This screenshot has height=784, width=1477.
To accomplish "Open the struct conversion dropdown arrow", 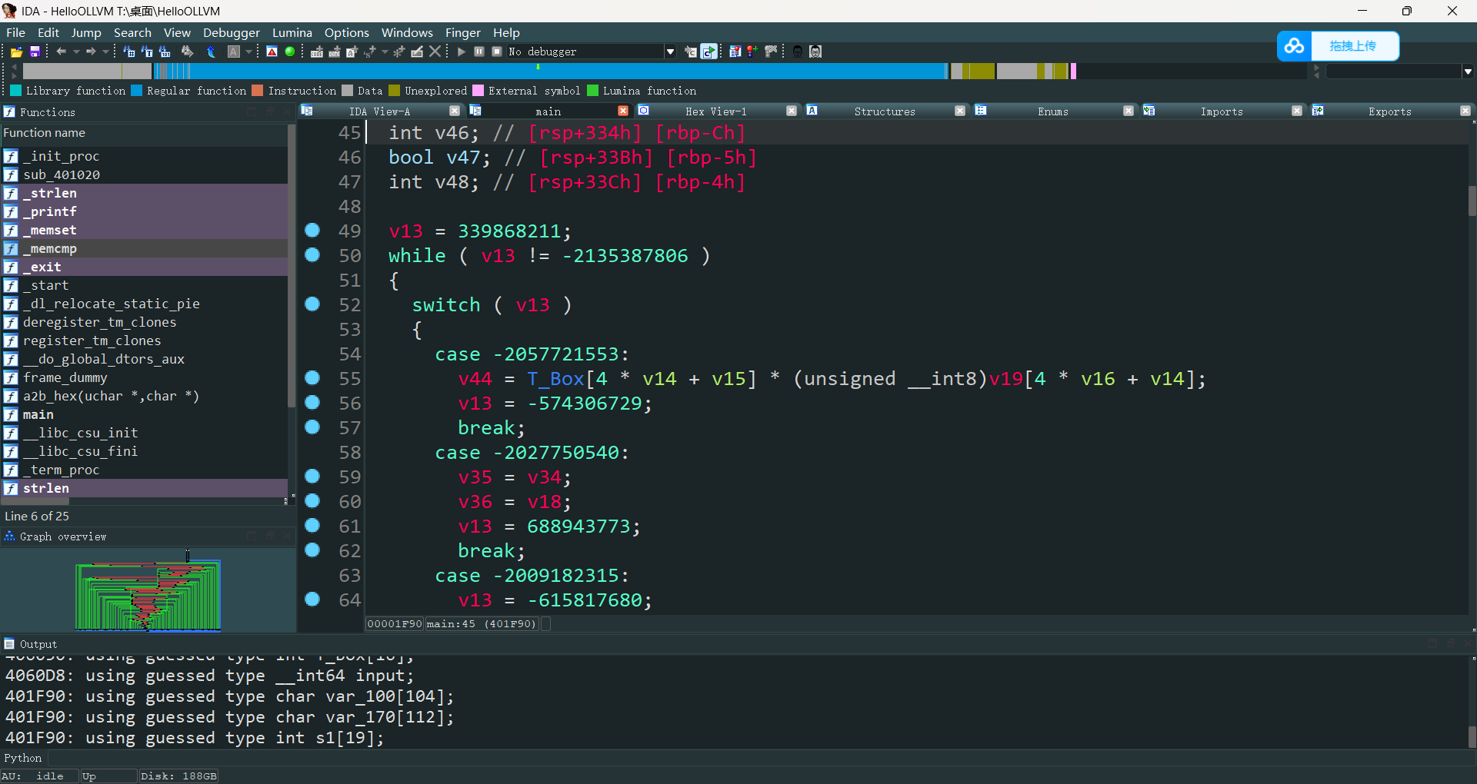I will 385,51.
